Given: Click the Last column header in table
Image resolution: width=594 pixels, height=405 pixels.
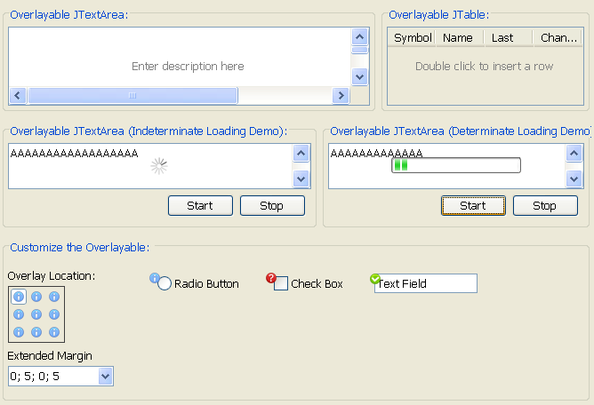Looking at the screenshot, I should 502,38.
